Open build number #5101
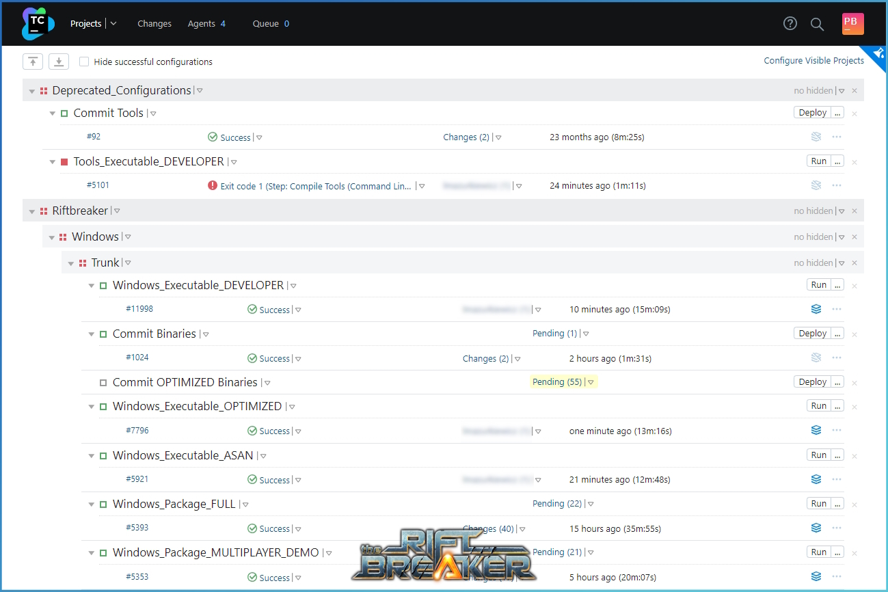The width and height of the screenshot is (888, 592). pyautogui.click(x=98, y=185)
